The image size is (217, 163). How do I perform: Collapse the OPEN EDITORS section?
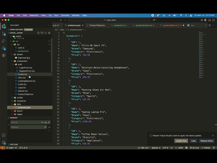(x=16, y=30)
